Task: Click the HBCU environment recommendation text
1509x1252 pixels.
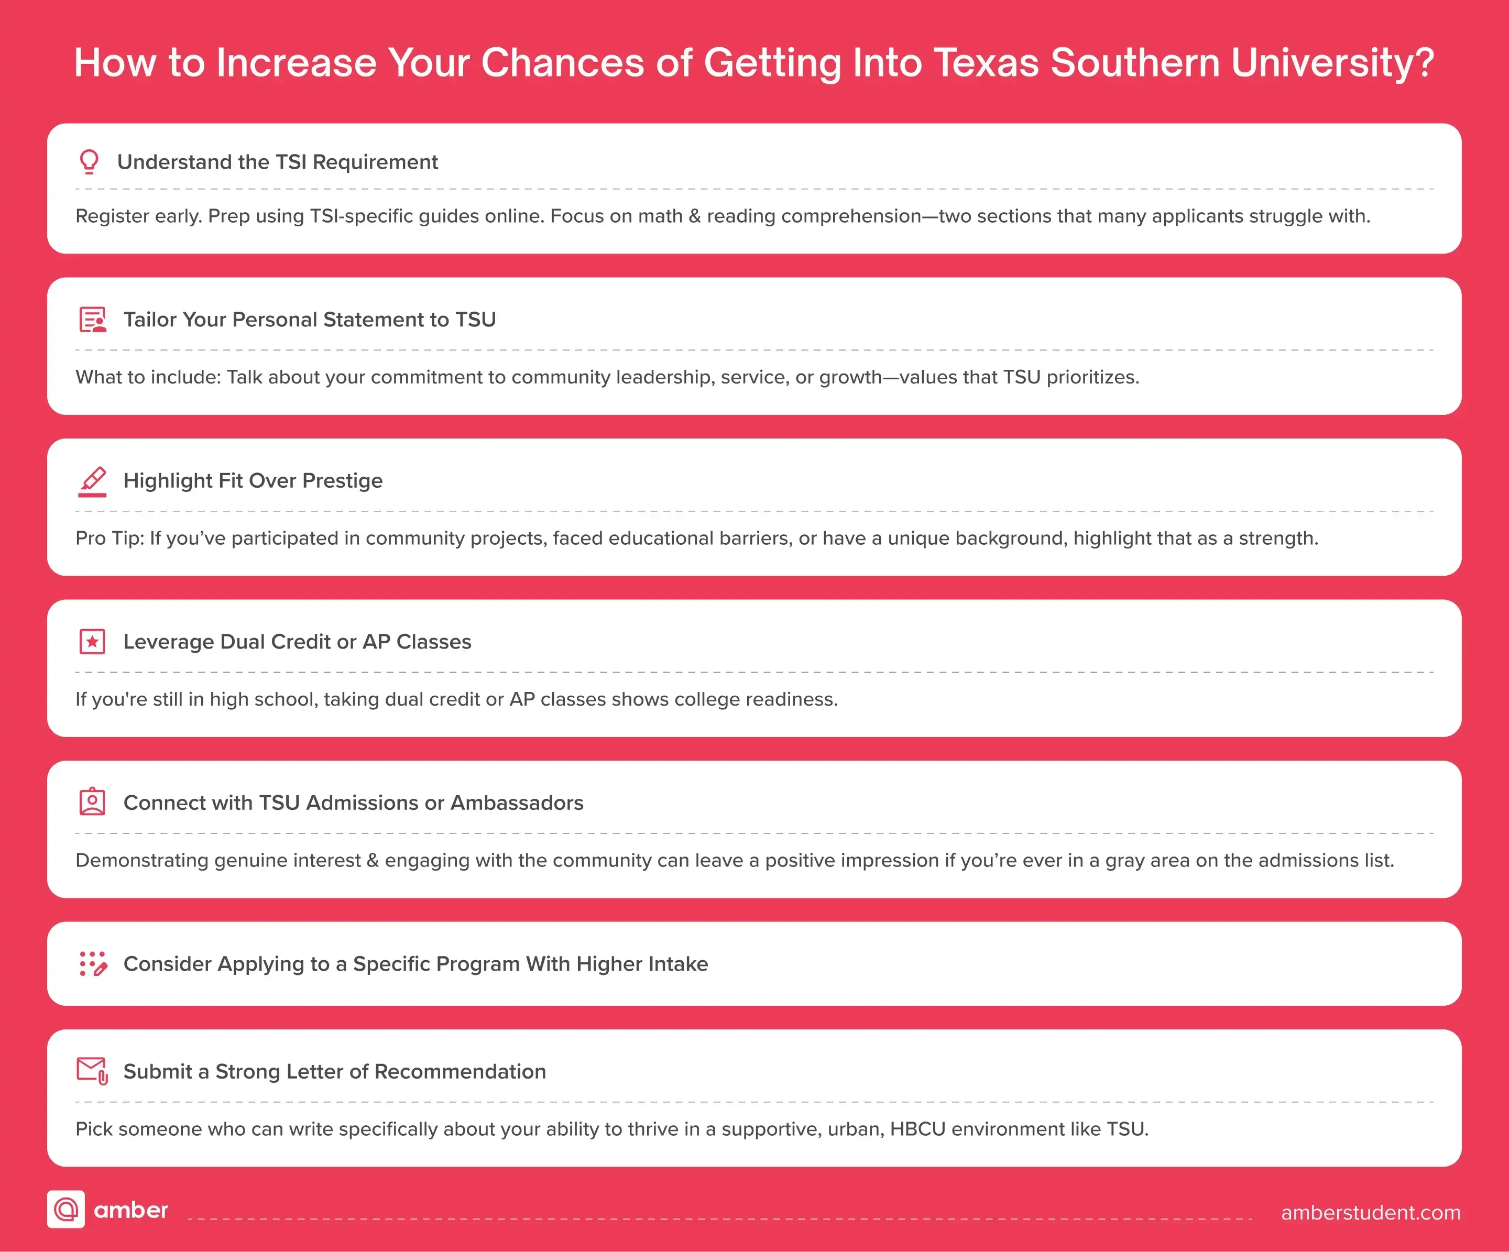Action: (612, 1129)
